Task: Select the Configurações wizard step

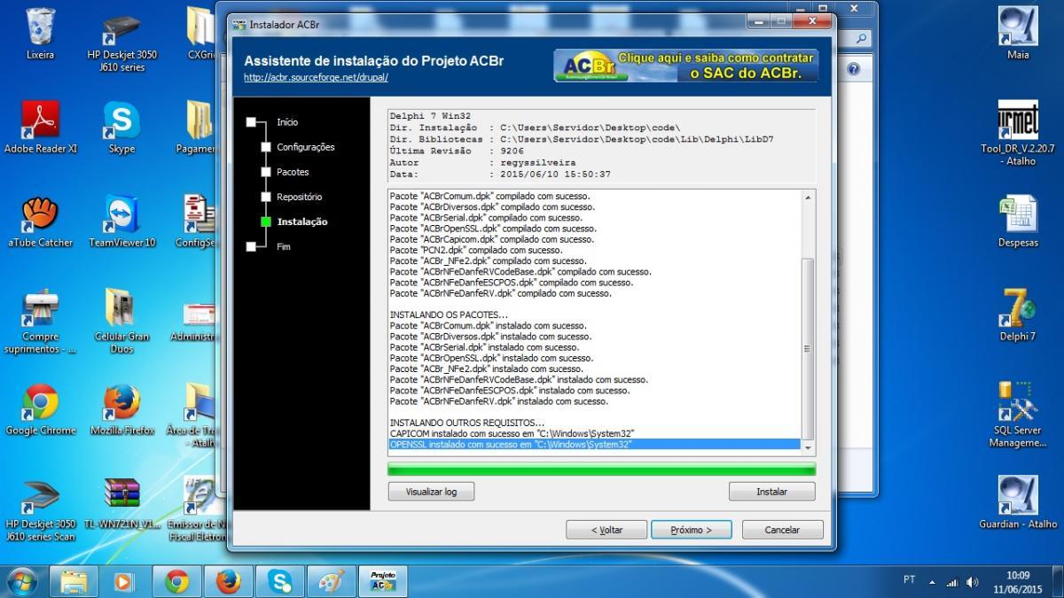Action: click(305, 147)
